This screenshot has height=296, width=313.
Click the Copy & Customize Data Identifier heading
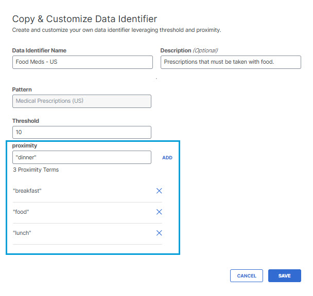coord(84,19)
